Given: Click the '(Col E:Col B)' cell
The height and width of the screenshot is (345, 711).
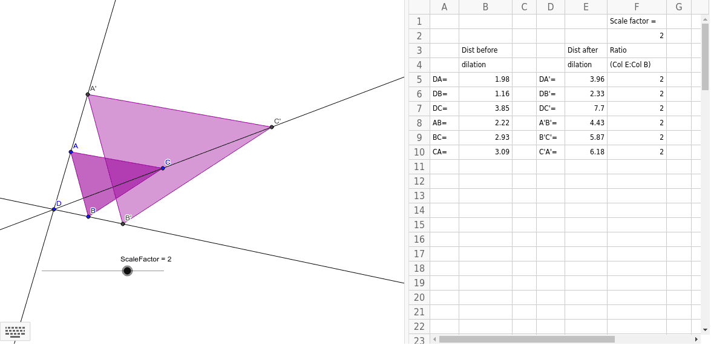Looking at the screenshot, I should (x=637, y=65).
